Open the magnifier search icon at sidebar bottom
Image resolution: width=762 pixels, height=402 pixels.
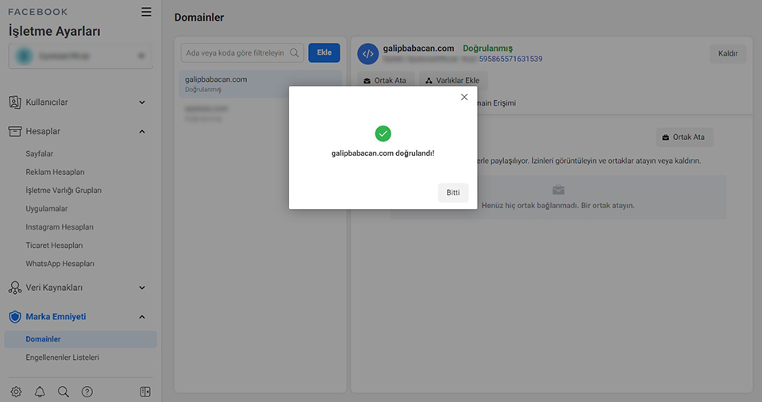[x=63, y=392]
